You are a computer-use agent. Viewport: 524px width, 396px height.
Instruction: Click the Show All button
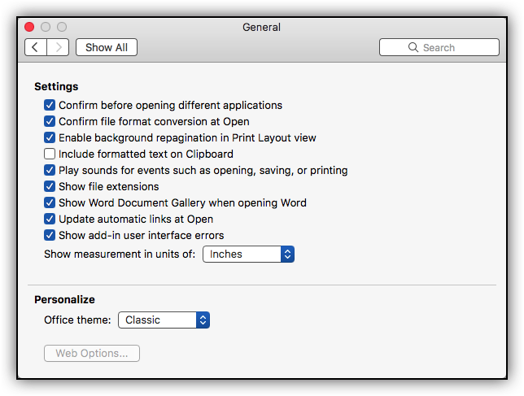pyautogui.click(x=107, y=47)
